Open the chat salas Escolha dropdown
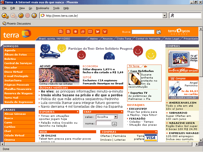 (x=116, y=117)
